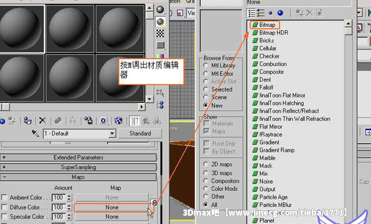Click map list scroll up arrow
The image size is (371, 224).
click(348, 24)
